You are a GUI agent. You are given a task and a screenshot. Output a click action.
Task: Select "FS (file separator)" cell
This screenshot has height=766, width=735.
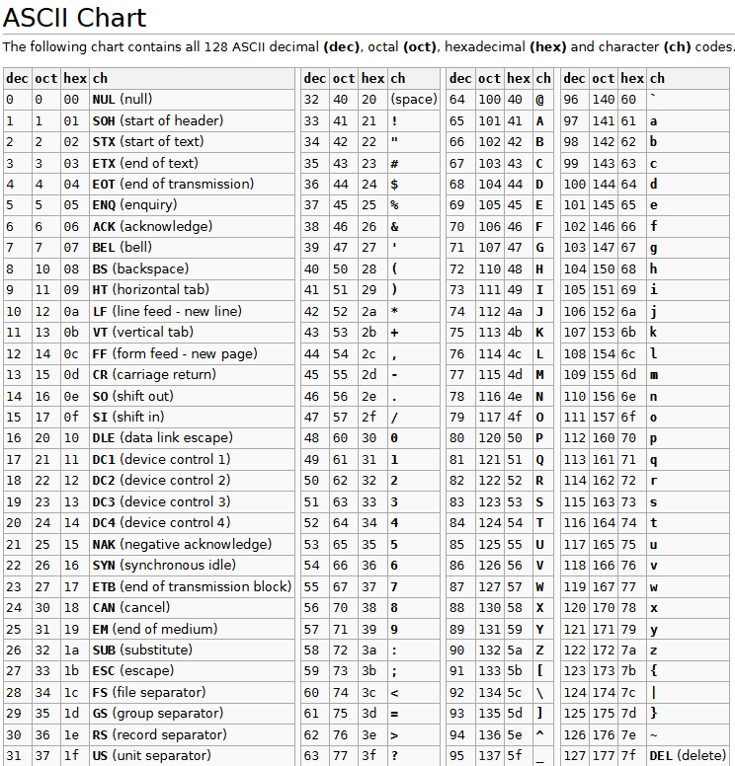[x=193, y=693]
